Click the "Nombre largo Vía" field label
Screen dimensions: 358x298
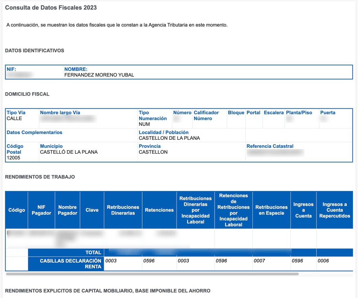click(x=60, y=113)
